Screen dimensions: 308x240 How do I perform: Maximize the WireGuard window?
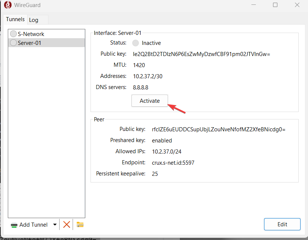click(275, 5)
